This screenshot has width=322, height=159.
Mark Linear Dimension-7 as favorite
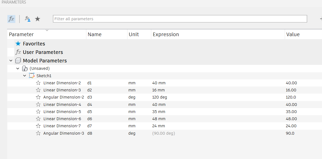[38, 126]
